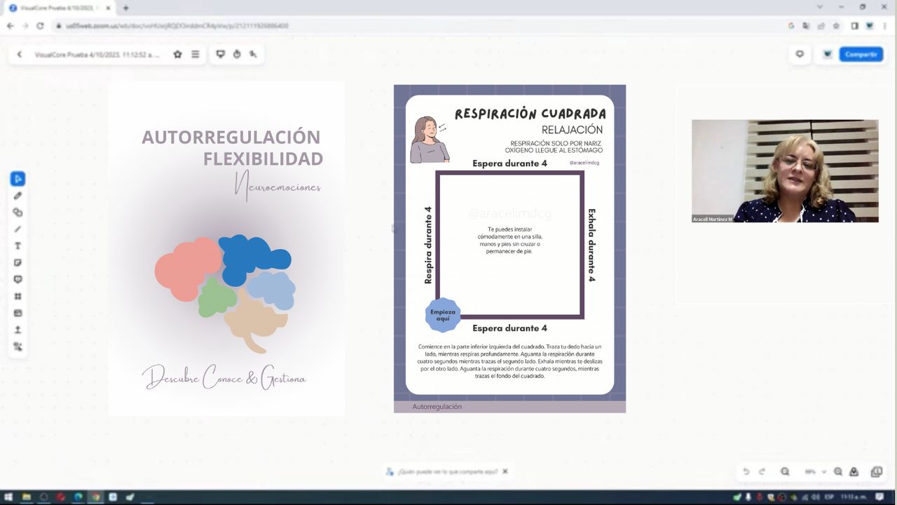The image size is (897, 505).
Task: Start presentation mode icon
Action: pos(220,54)
